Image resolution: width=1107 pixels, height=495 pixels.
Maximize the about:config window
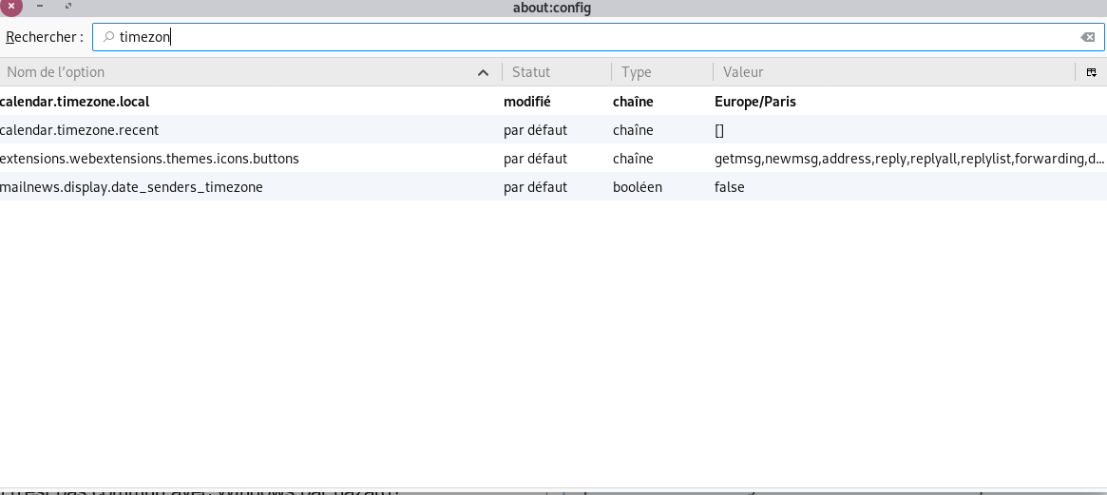click(68, 7)
